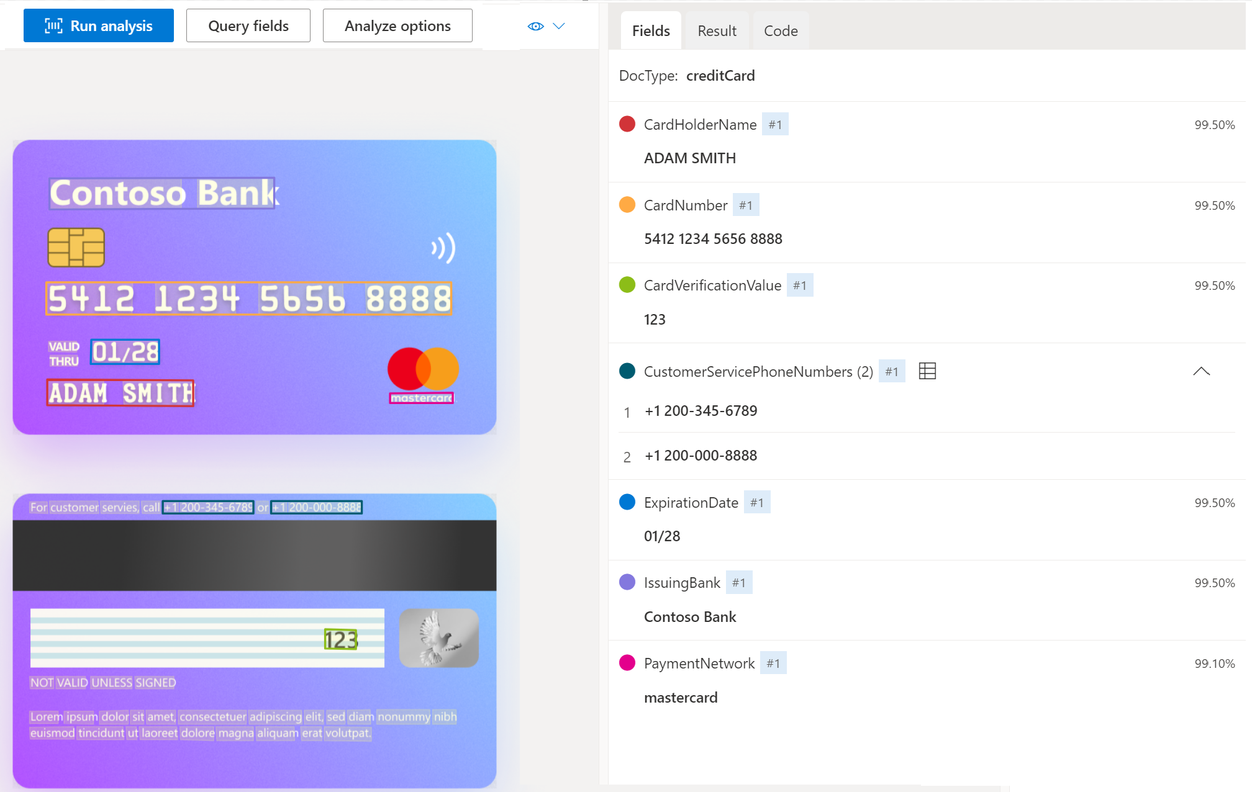1252x792 pixels.
Task: Open Query fields panel
Action: (x=247, y=25)
